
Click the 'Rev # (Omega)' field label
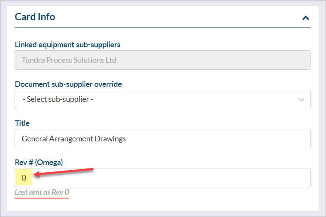pos(39,162)
